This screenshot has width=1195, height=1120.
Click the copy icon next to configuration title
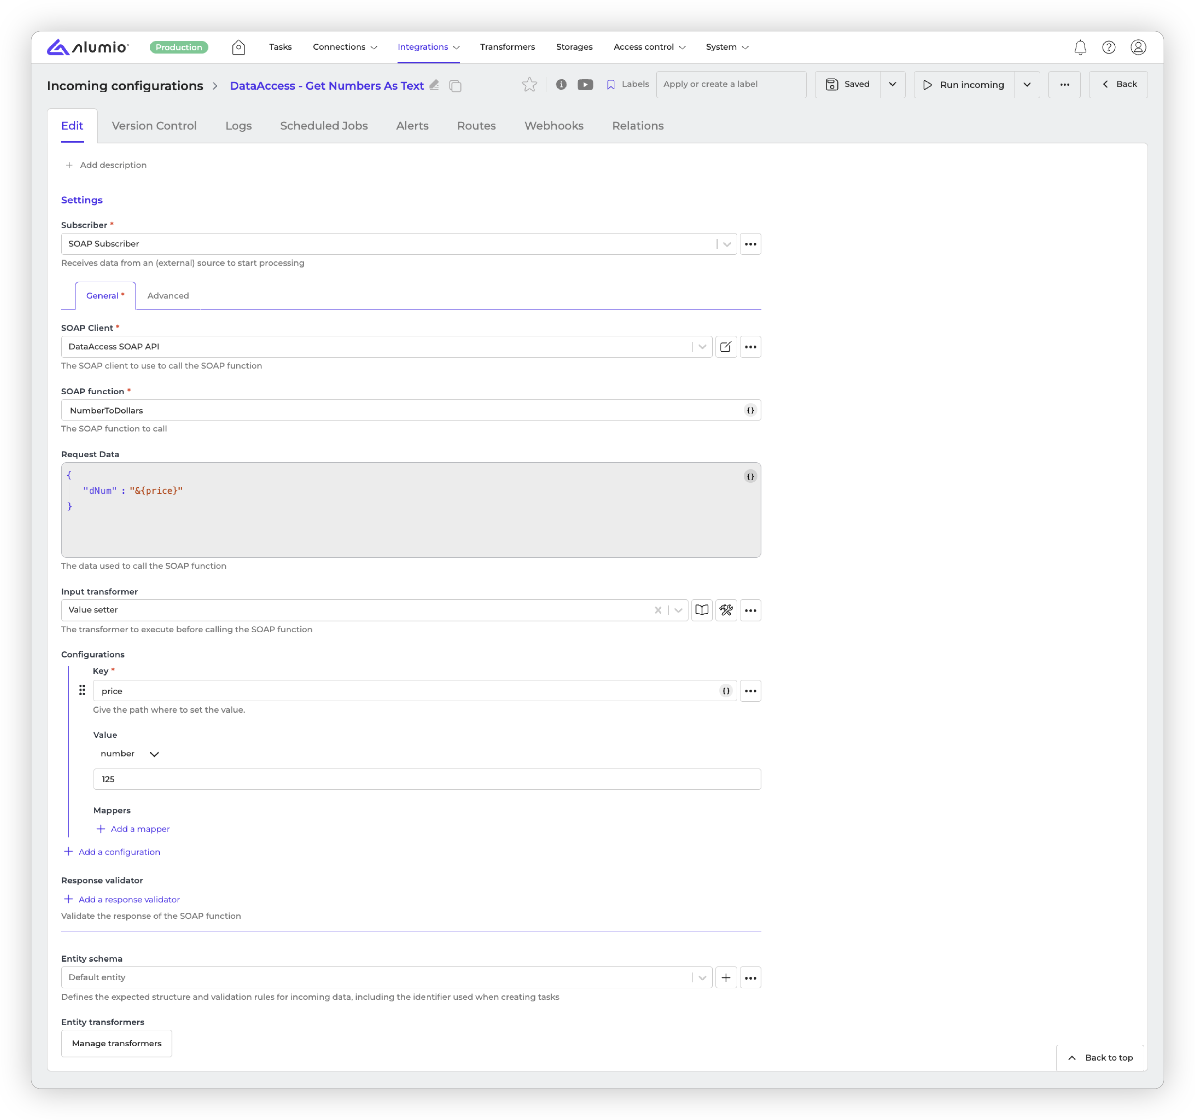455,86
